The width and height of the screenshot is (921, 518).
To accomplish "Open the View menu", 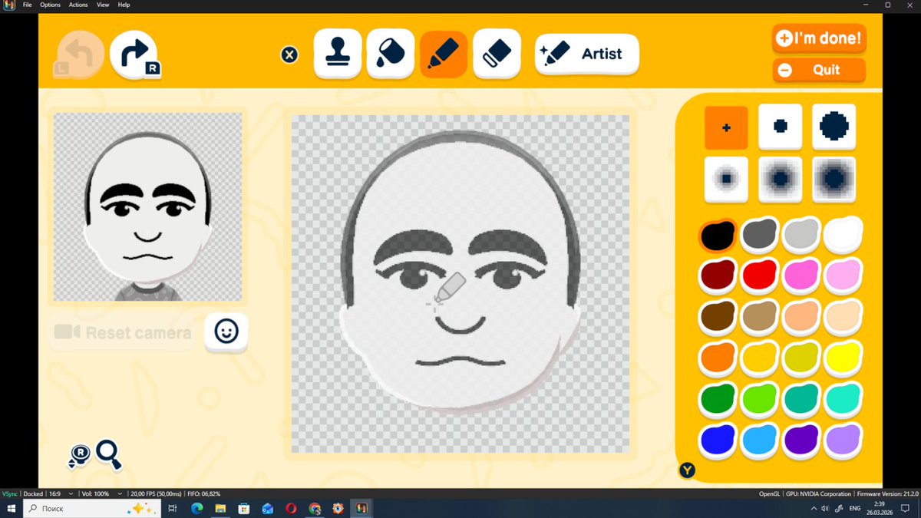I will click(103, 5).
